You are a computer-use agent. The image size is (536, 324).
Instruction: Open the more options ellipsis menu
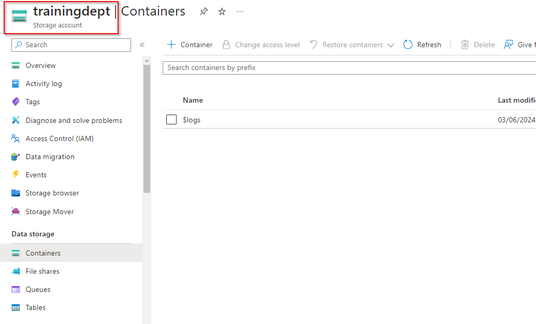[x=240, y=11]
